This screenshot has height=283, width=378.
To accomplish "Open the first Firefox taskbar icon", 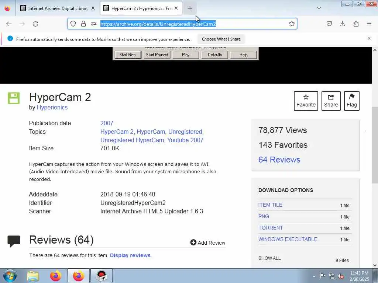I will coord(56,276).
